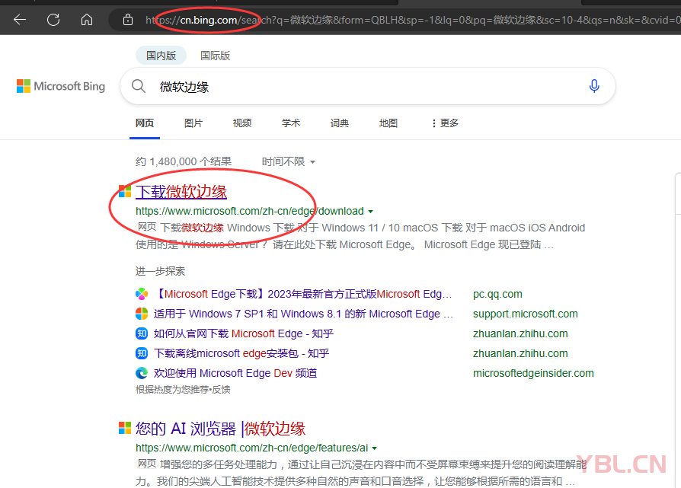
Task: Open the 下载微软边缘 search result link
Action: pos(181,191)
